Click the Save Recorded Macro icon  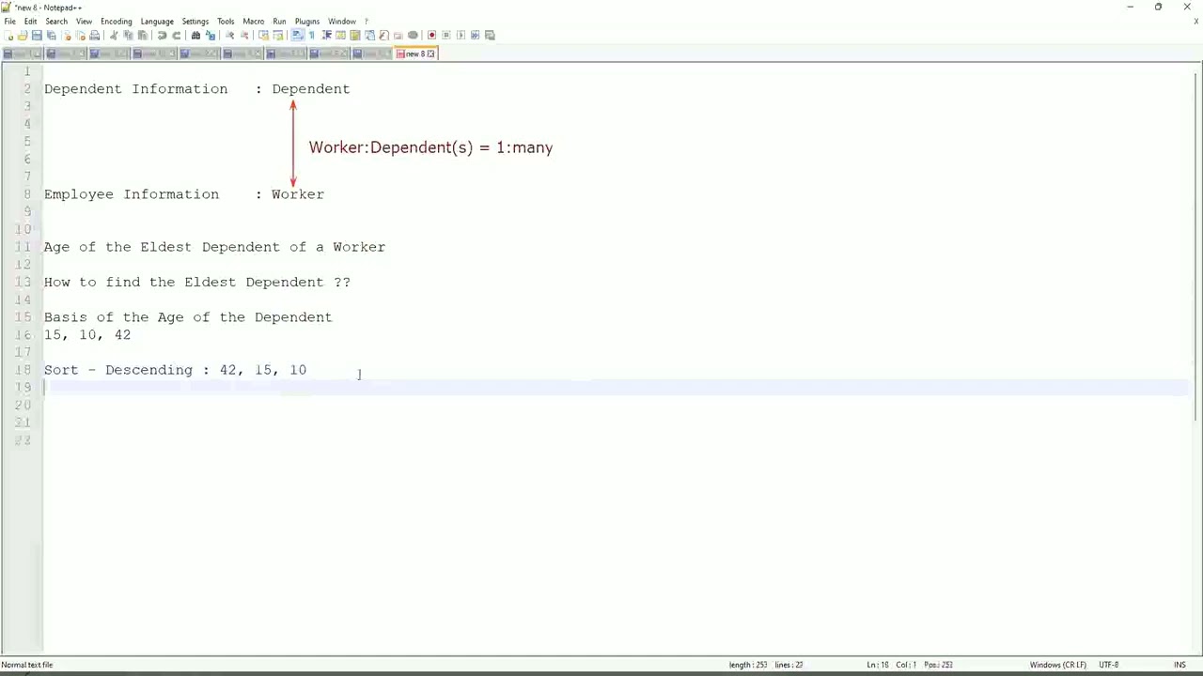(490, 35)
